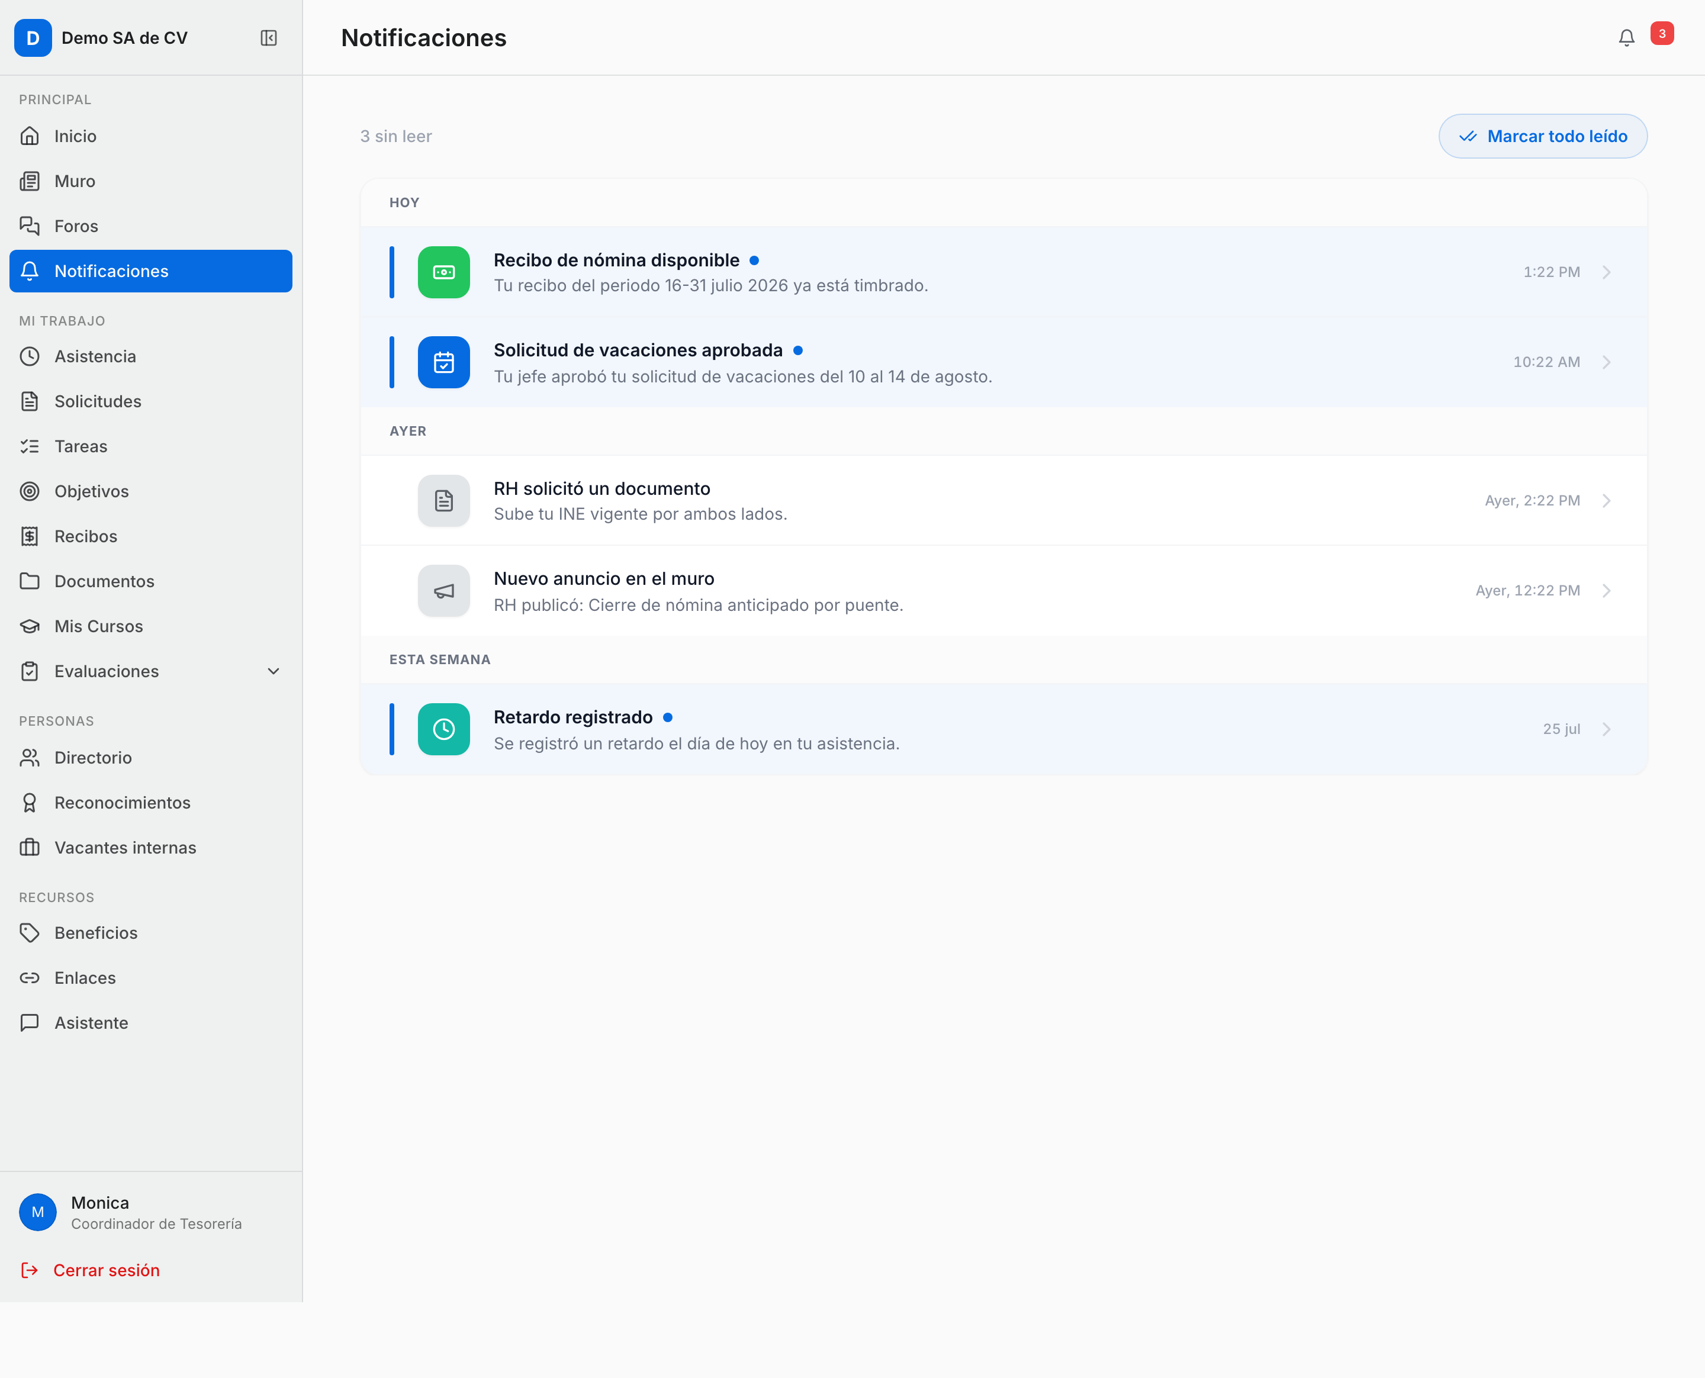Click Monica's avatar circle
Viewport: 1705px width, 1378px height.
click(x=37, y=1212)
